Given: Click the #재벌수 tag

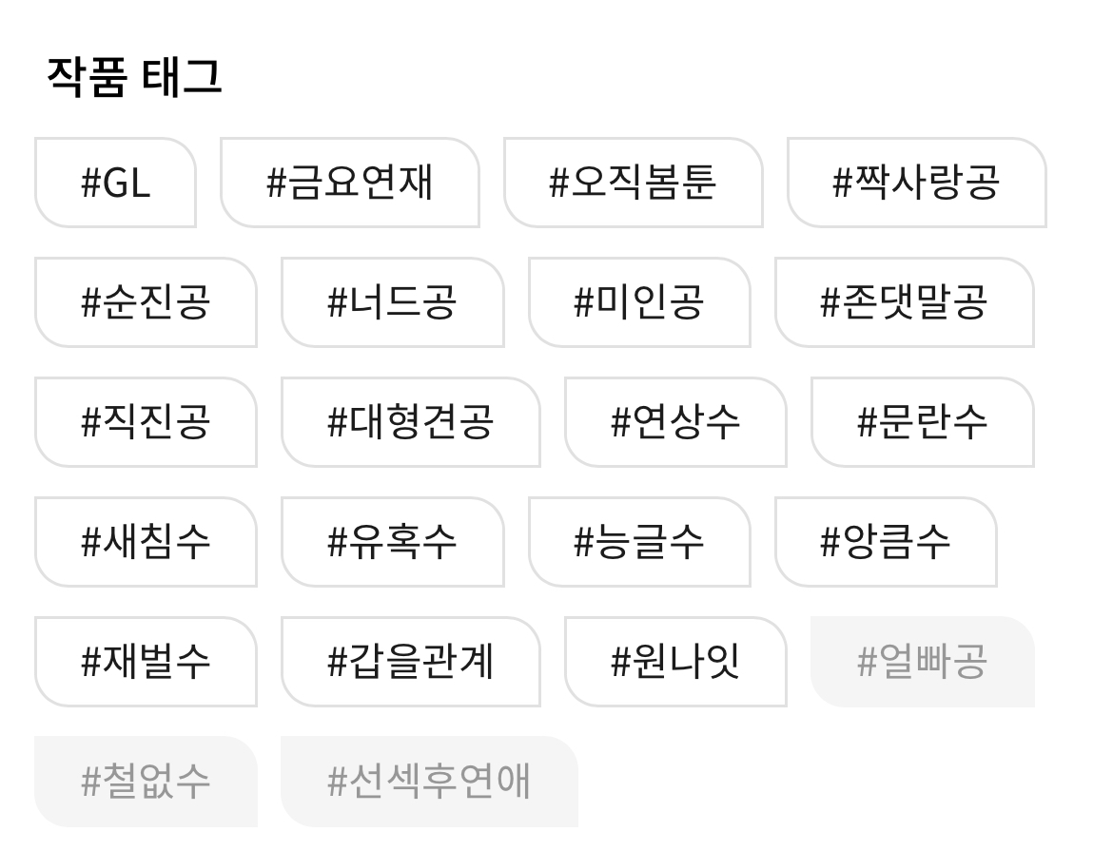Looking at the screenshot, I should click(146, 662).
